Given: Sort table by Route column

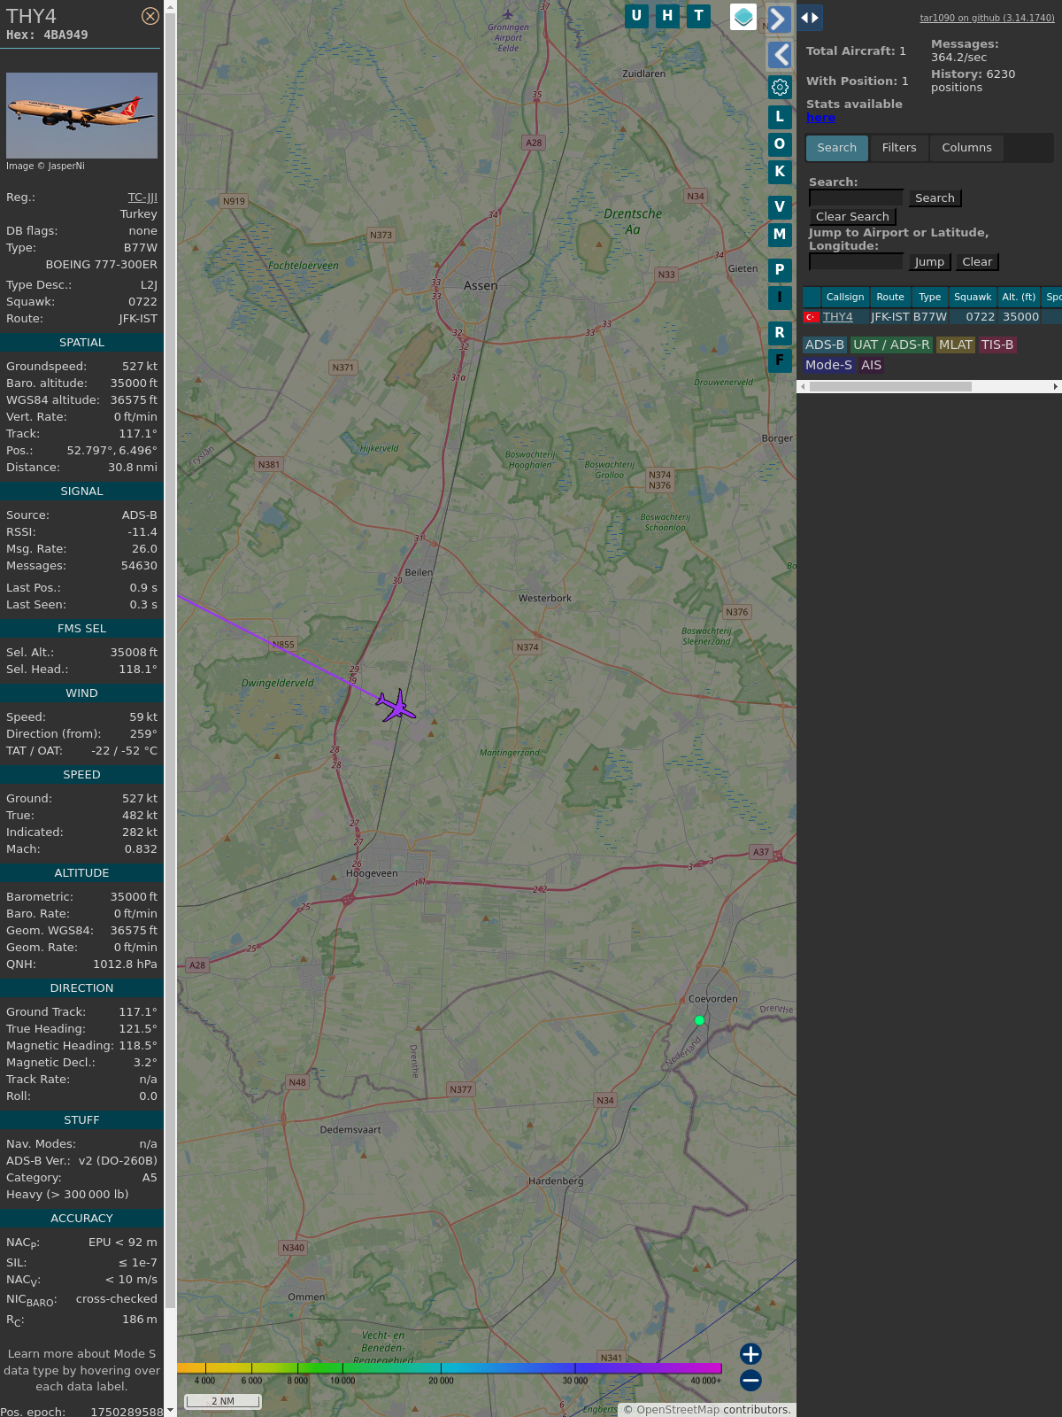Looking at the screenshot, I should pos(890,298).
